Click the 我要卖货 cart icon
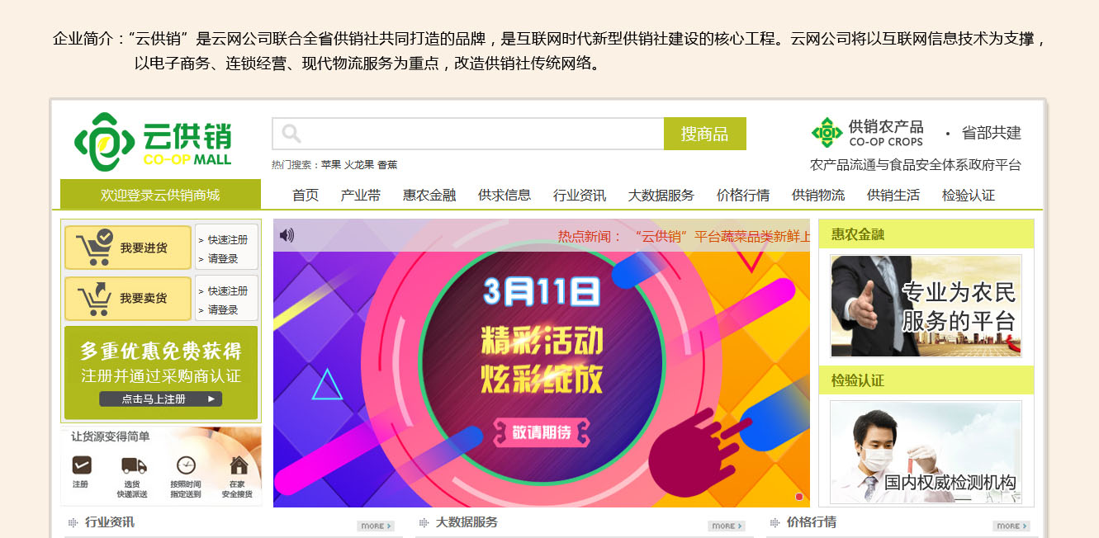Viewport: 1099px width, 538px height. pos(94,299)
